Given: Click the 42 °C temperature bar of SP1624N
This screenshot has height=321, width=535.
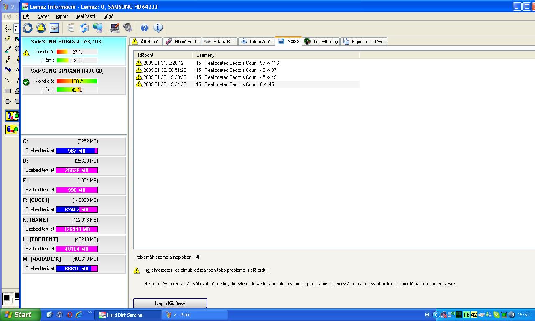Looking at the screenshot, I should point(77,89).
